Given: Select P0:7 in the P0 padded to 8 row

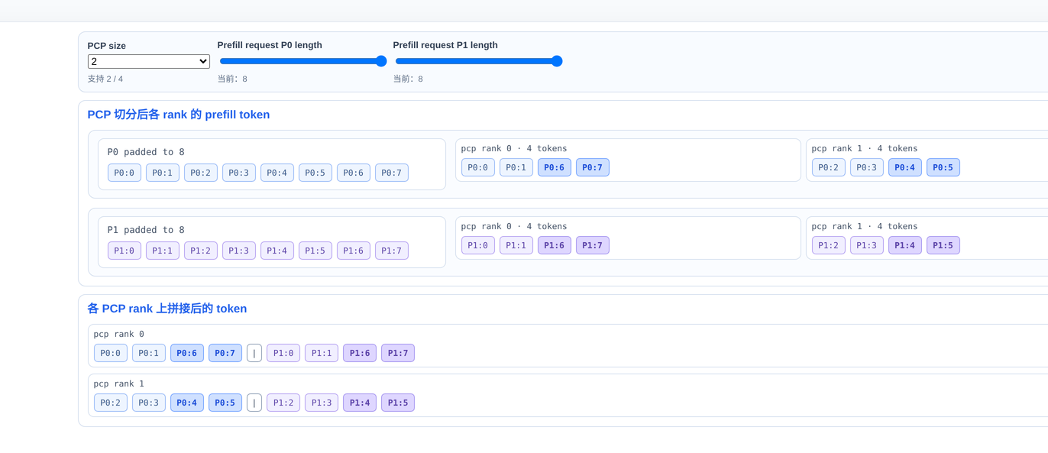Looking at the screenshot, I should point(392,173).
